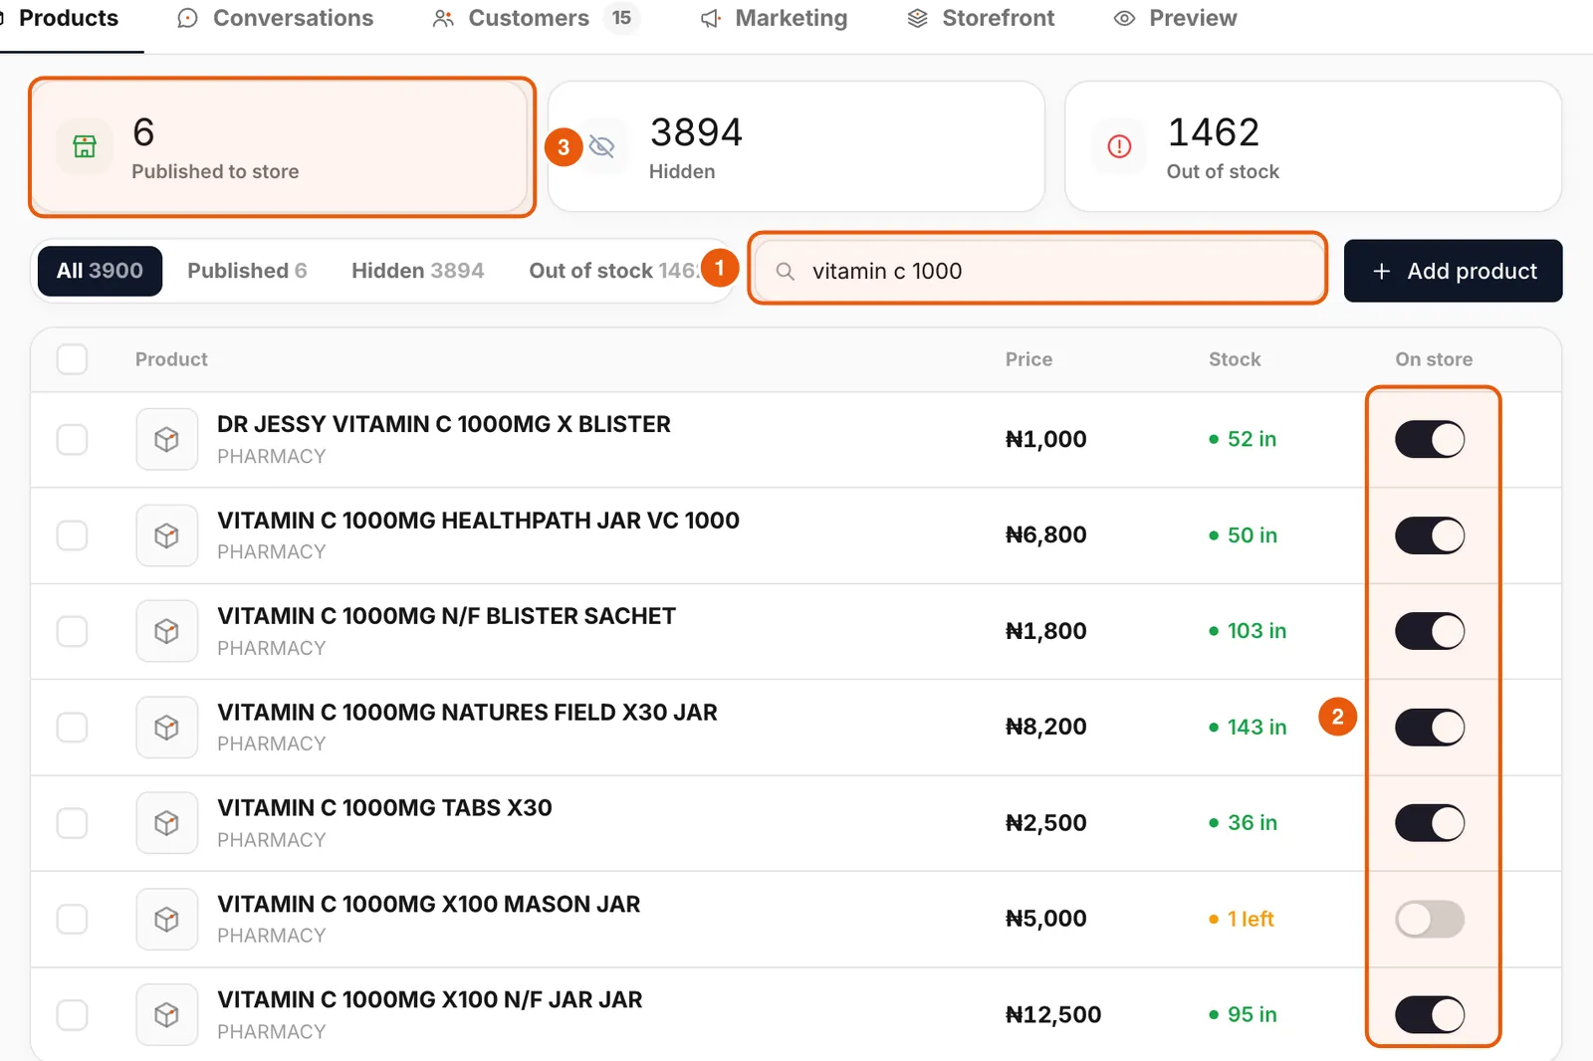Switch to the Customers tab

(535, 18)
